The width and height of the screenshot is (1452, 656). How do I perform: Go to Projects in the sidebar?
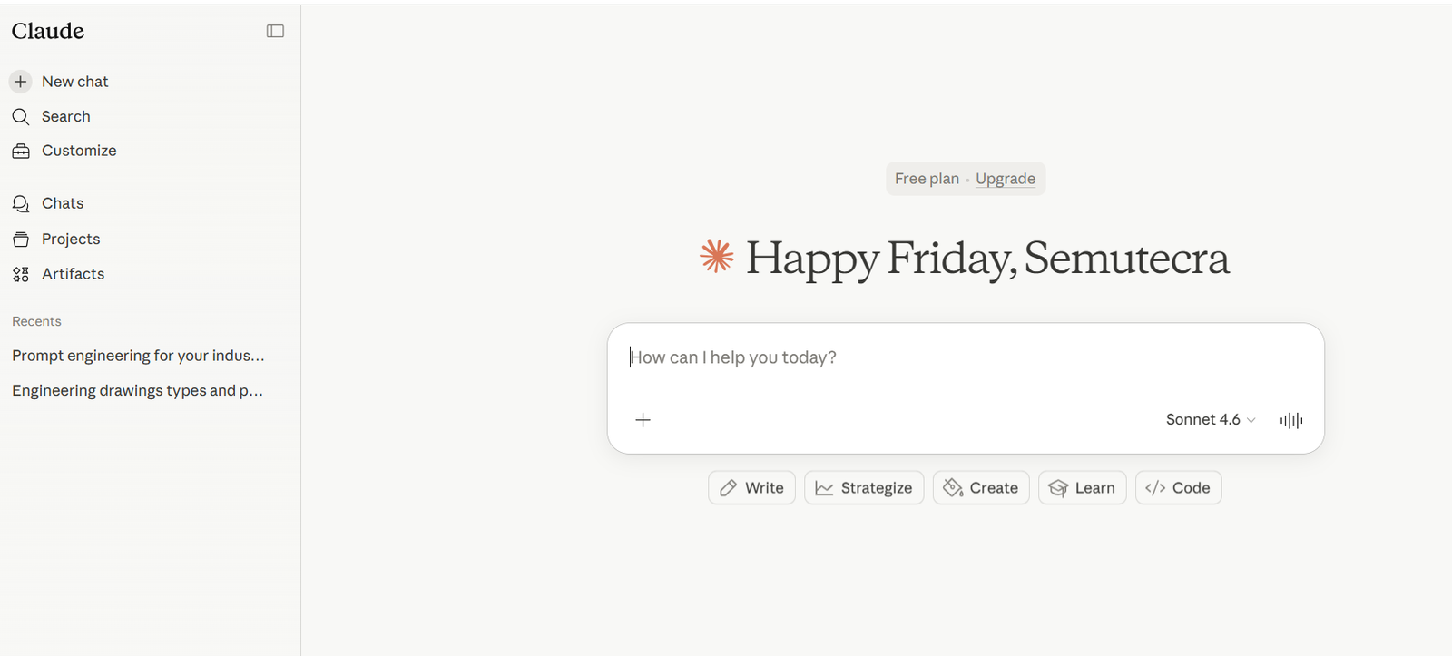point(71,240)
